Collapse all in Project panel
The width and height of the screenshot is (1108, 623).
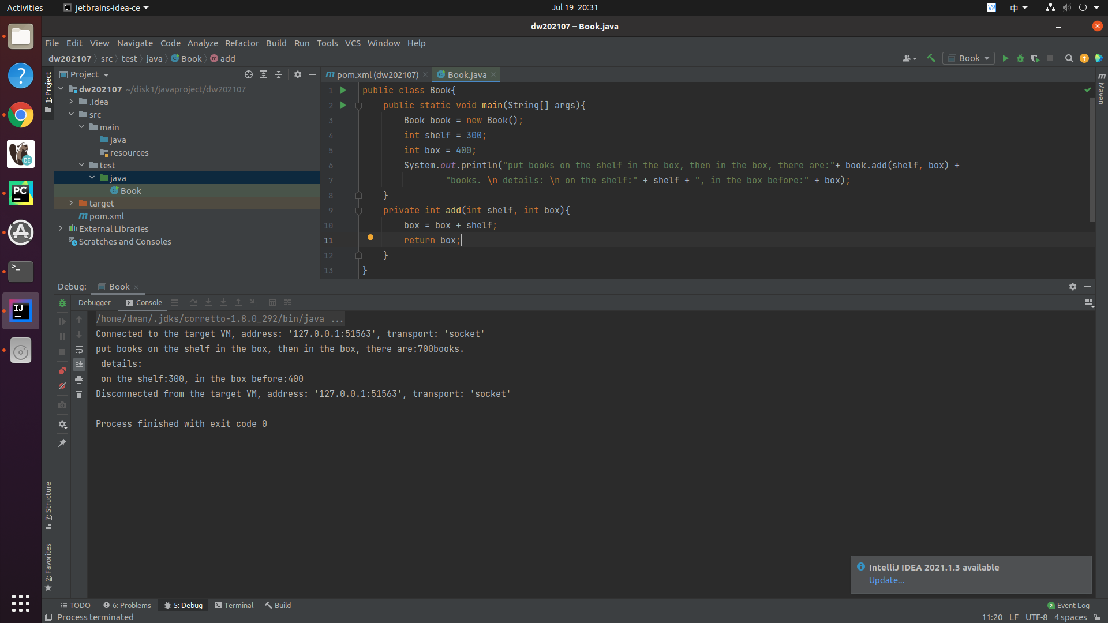(279, 74)
